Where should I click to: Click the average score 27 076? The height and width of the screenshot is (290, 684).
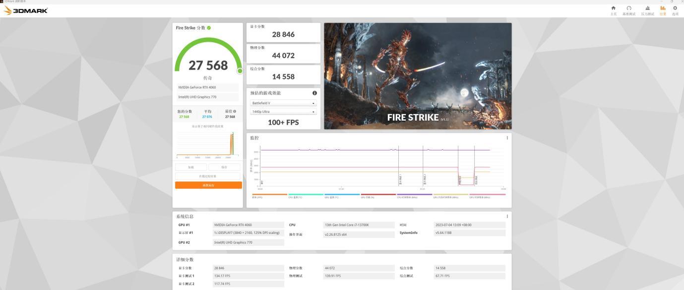(207, 117)
